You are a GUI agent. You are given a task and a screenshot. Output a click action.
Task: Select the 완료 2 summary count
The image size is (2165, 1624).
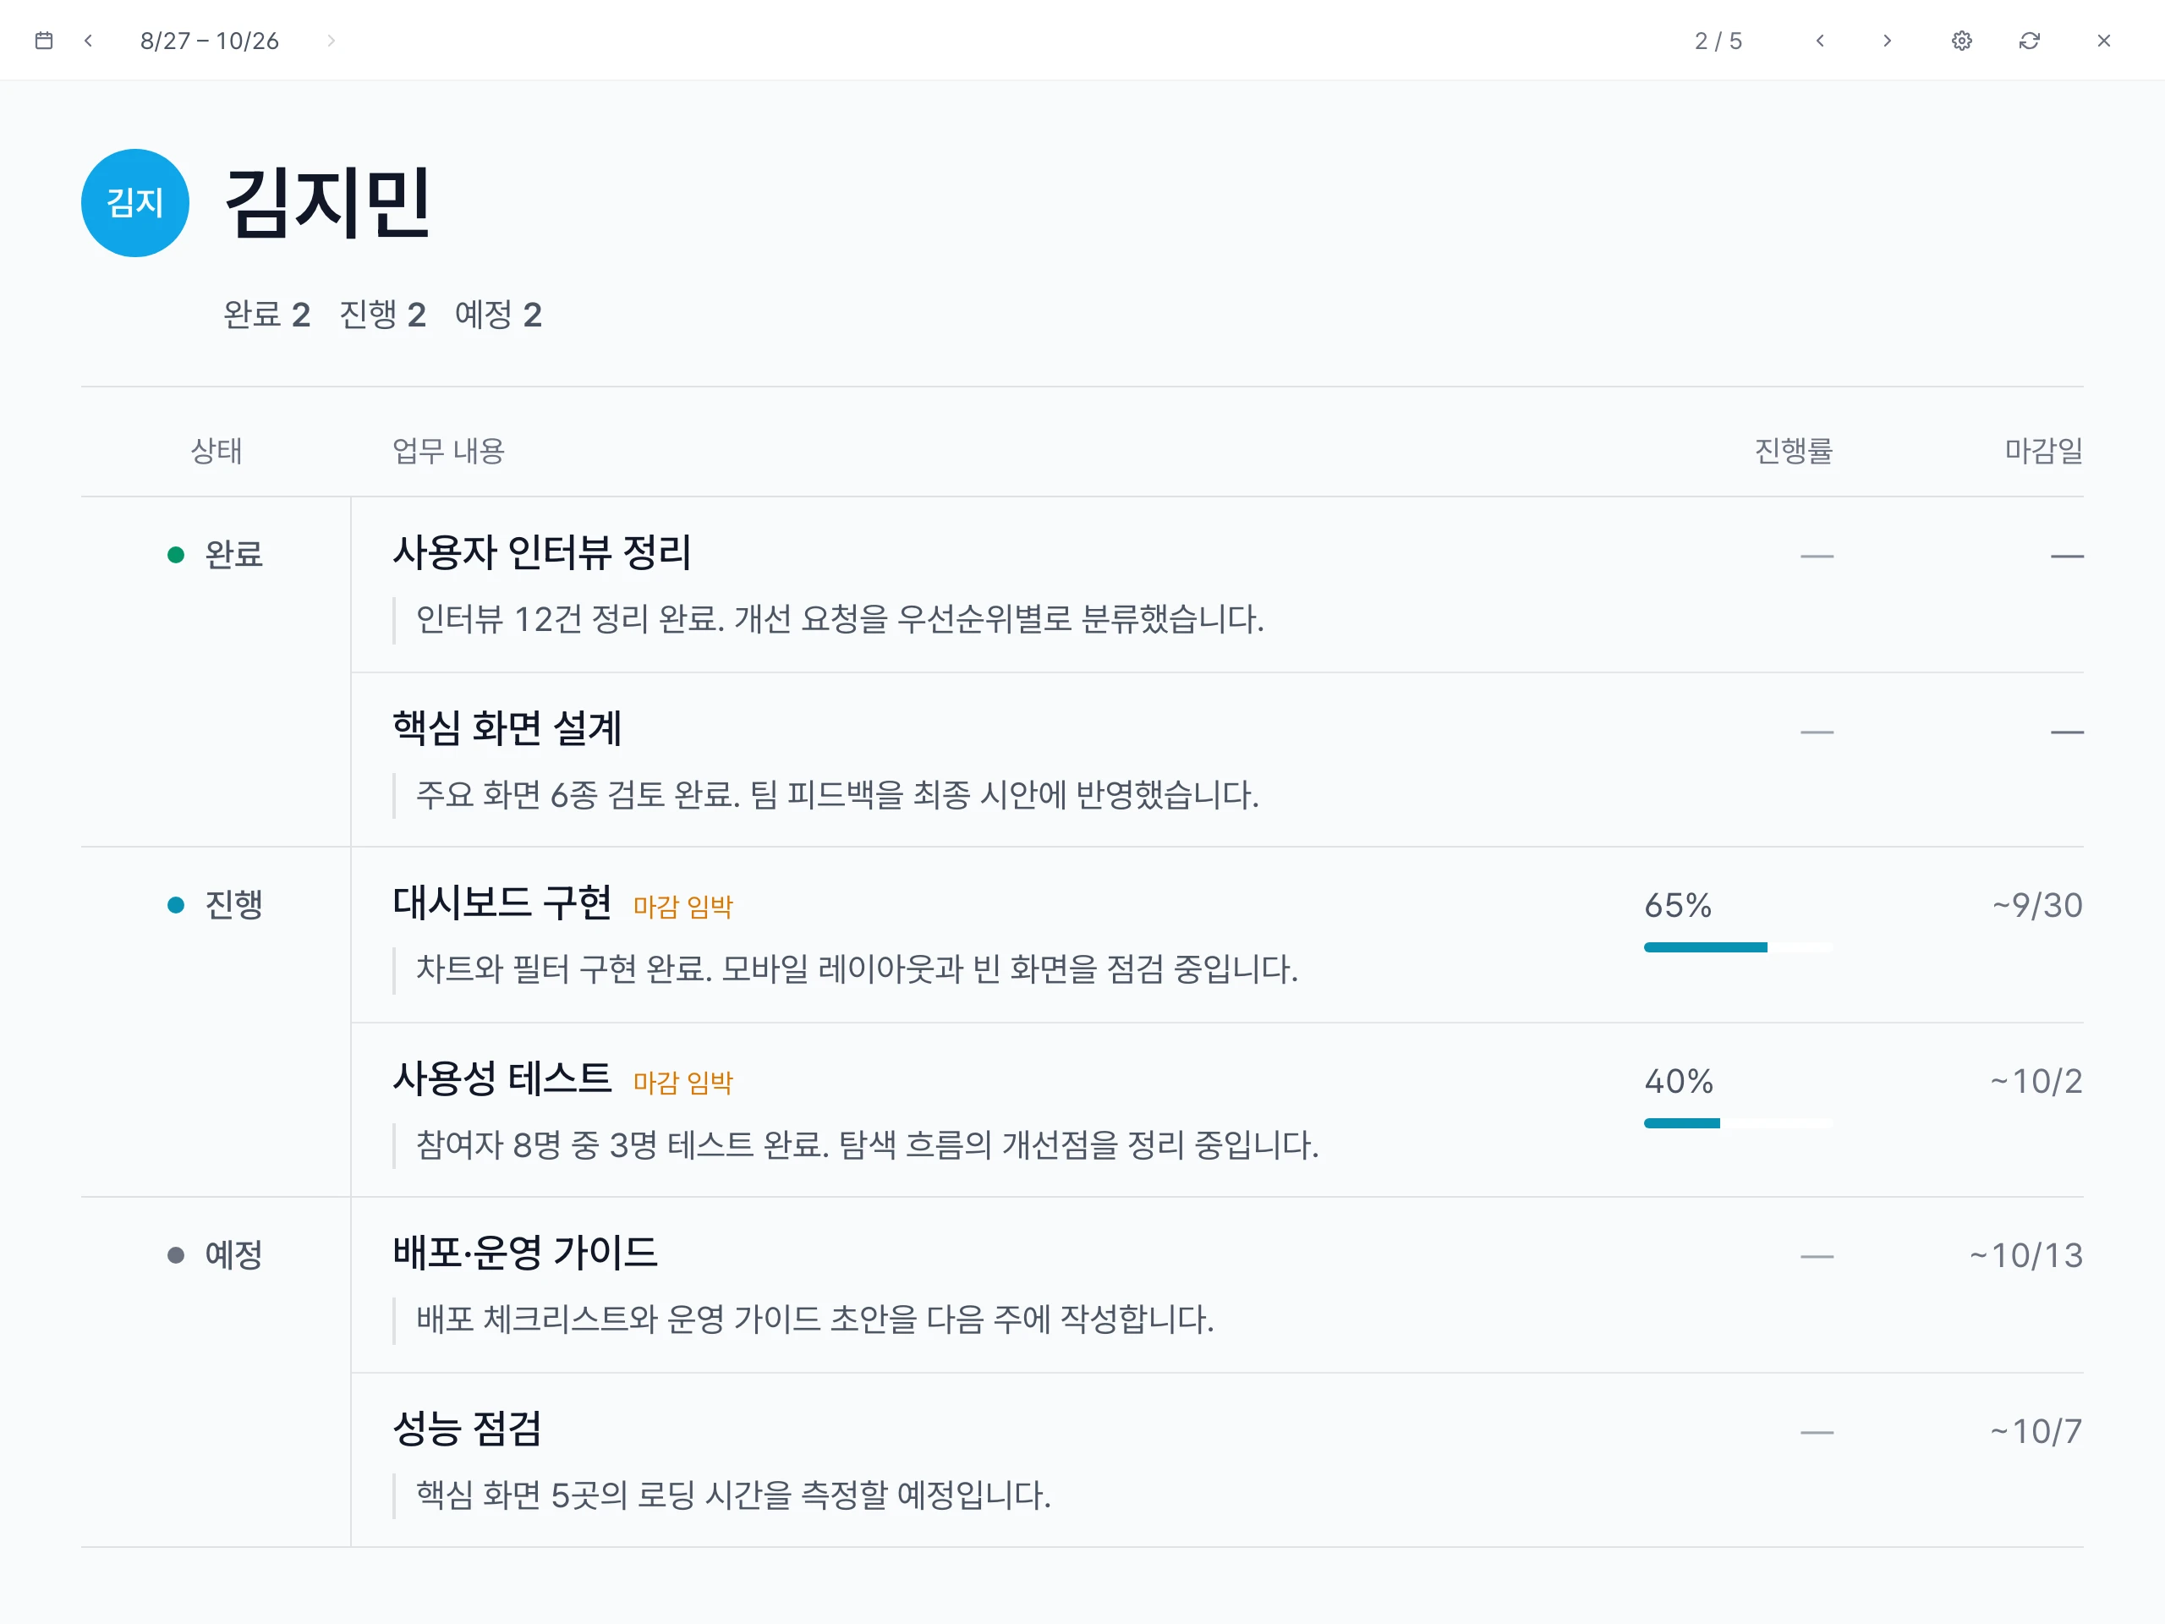point(267,315)
